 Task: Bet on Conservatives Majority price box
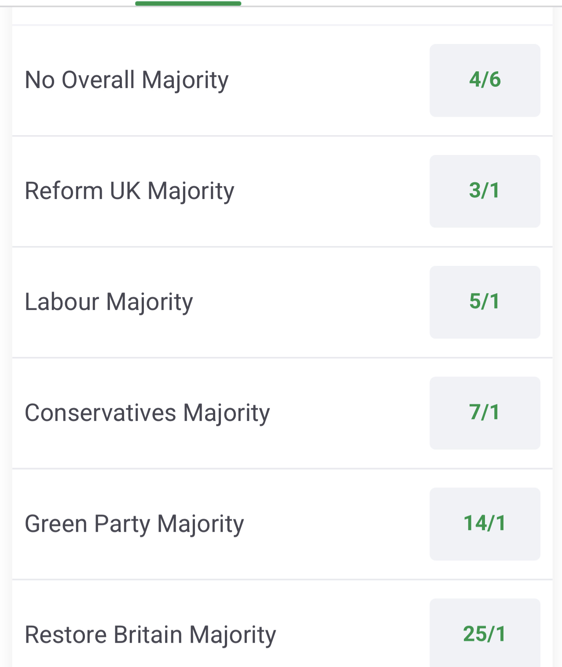pos(485,413)
